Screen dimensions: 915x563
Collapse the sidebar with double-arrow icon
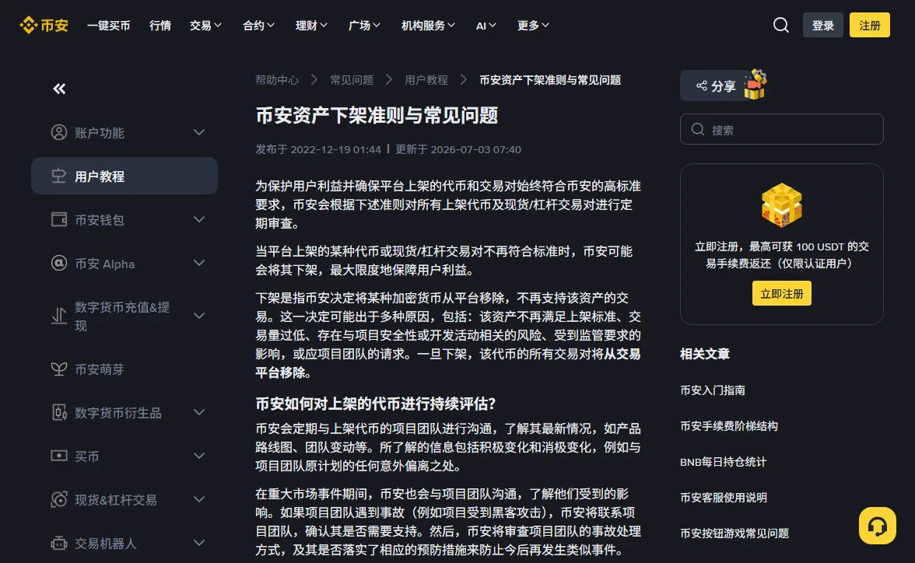[59, 89]
